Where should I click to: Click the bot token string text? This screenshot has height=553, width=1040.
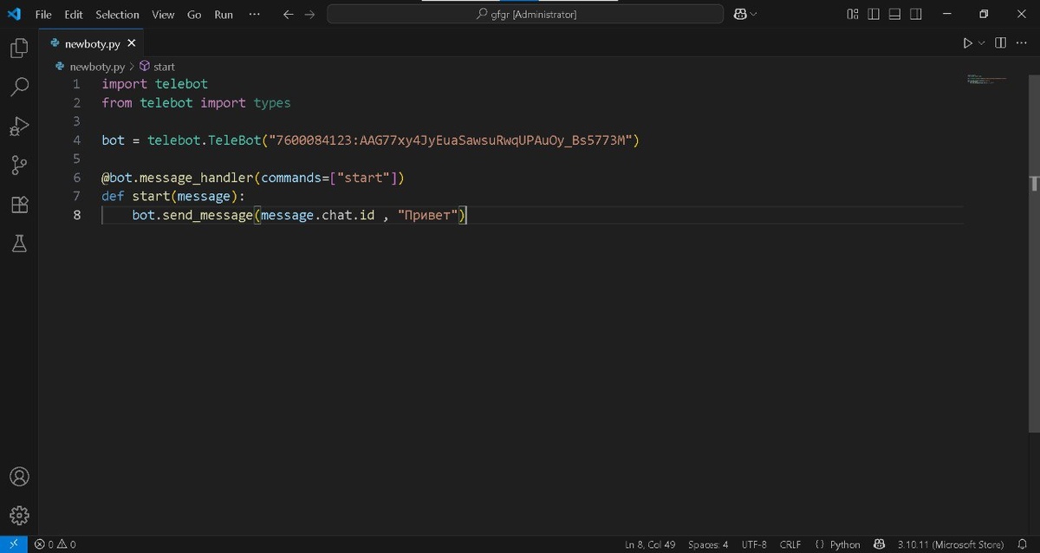451,140
